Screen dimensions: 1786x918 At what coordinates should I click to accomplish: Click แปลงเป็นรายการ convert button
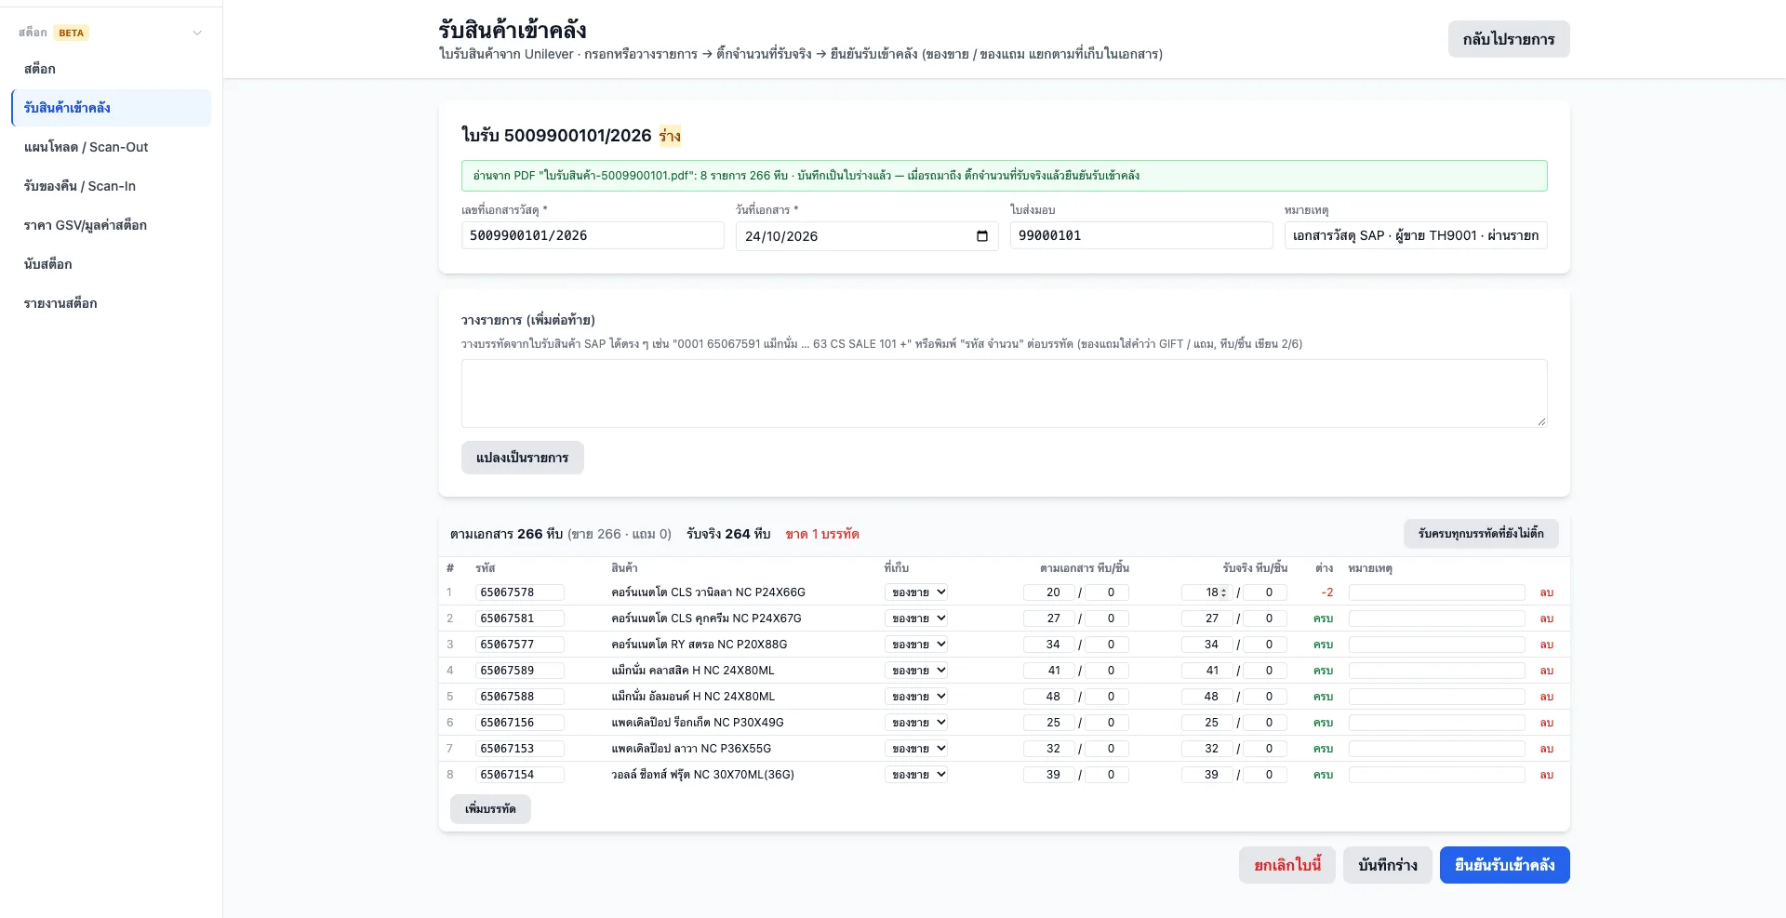coord(523,458)
